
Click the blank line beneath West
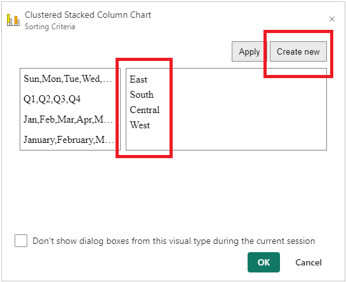click(226, 140)
